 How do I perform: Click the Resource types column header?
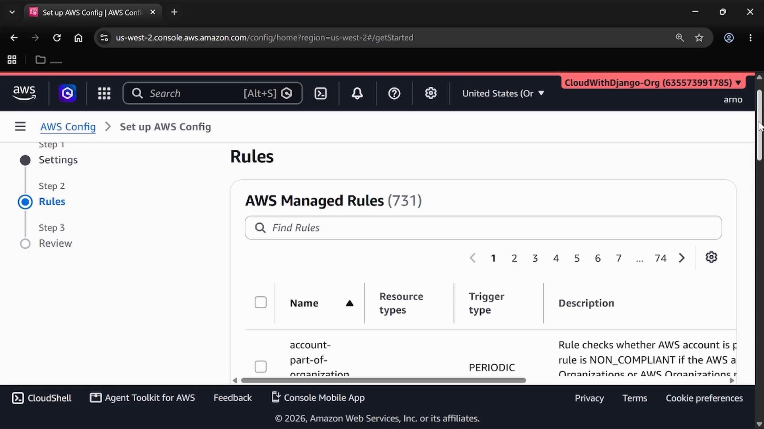click(401, 303)
